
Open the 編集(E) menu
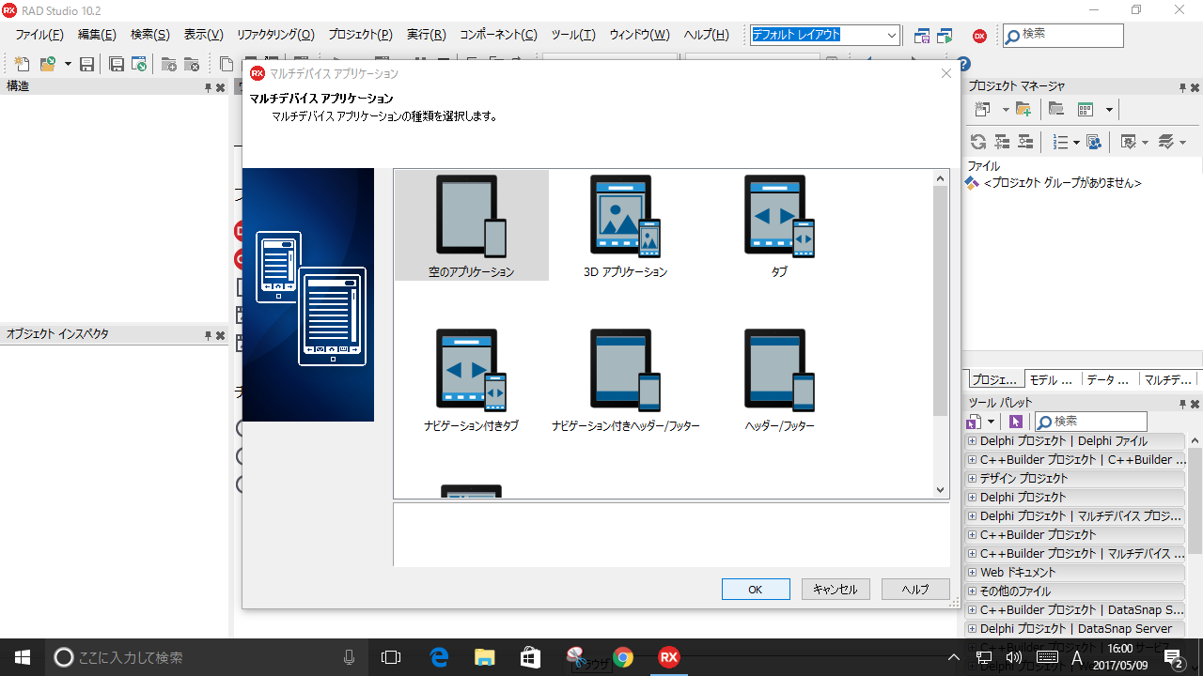pos(97,35)
